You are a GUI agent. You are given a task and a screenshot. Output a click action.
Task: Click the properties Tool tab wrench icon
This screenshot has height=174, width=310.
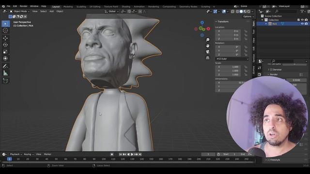(260, 68)
